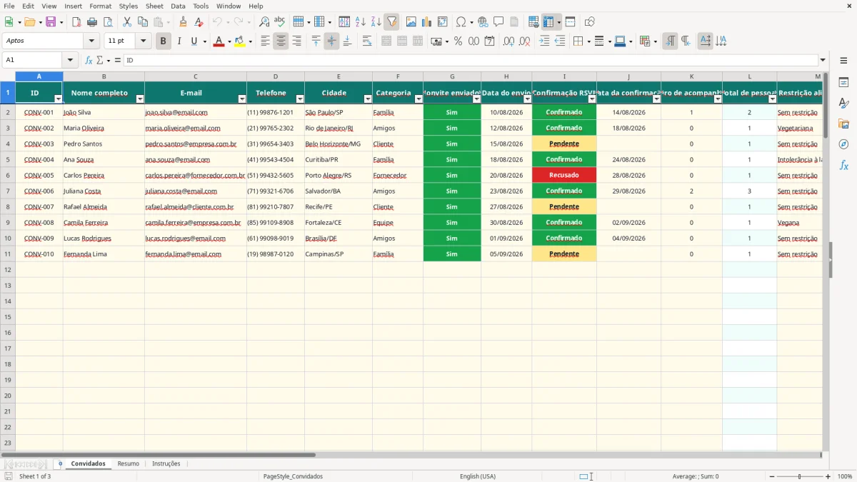Open the Name Box dropdown arrow
Viewport: 857px width, 482px height.
pyautogui.click(x=70, y=61)
